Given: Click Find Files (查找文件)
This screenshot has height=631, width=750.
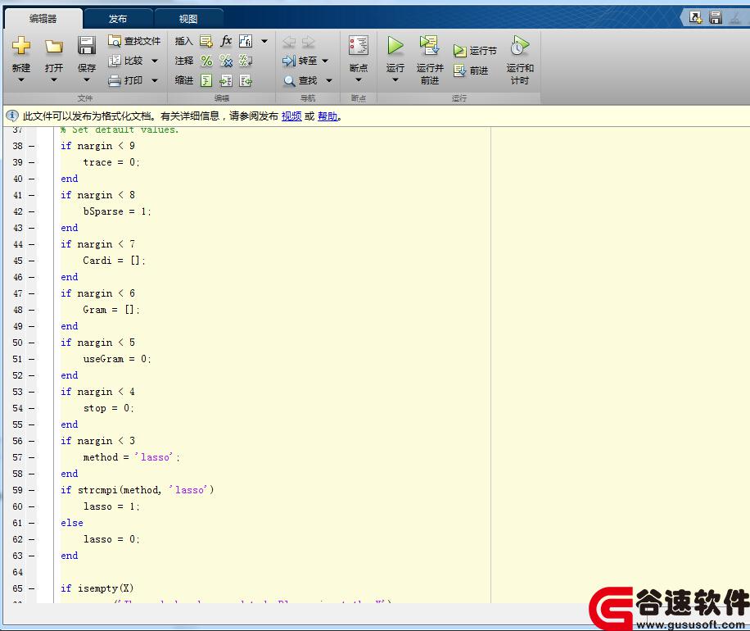Looking at the screenshot, I should click(x=134, y=41).
